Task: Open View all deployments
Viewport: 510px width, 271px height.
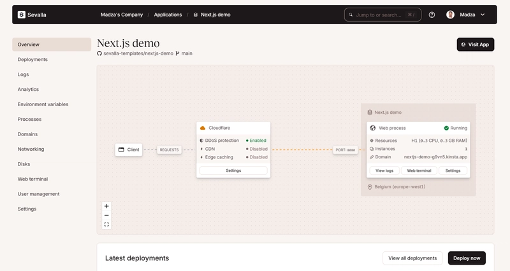Action: [412, 258]
